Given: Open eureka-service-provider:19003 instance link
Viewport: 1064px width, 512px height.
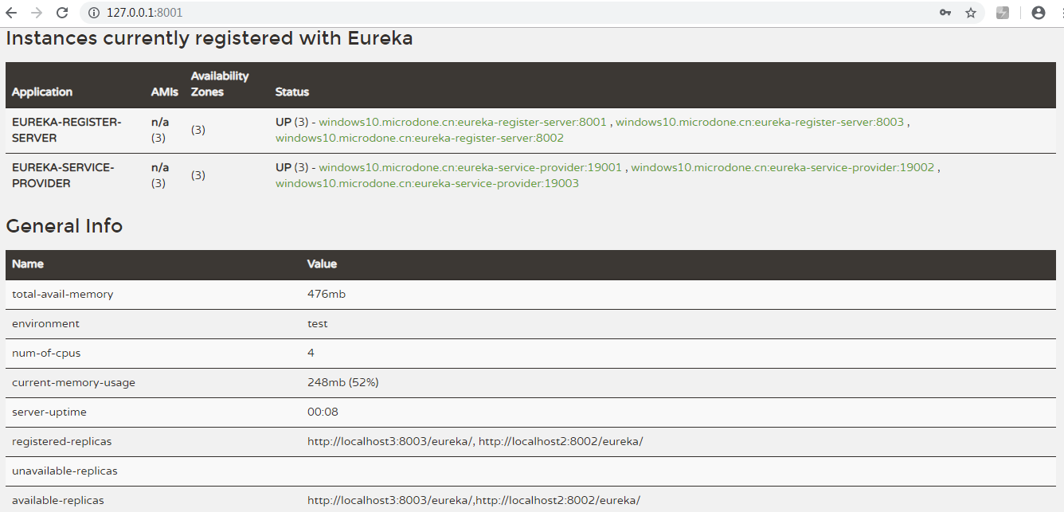Looking at the screenshot, I should point(427,183).
